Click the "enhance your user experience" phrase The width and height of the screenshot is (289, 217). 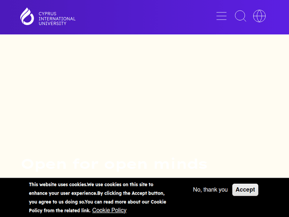click(x=62, y=193)
